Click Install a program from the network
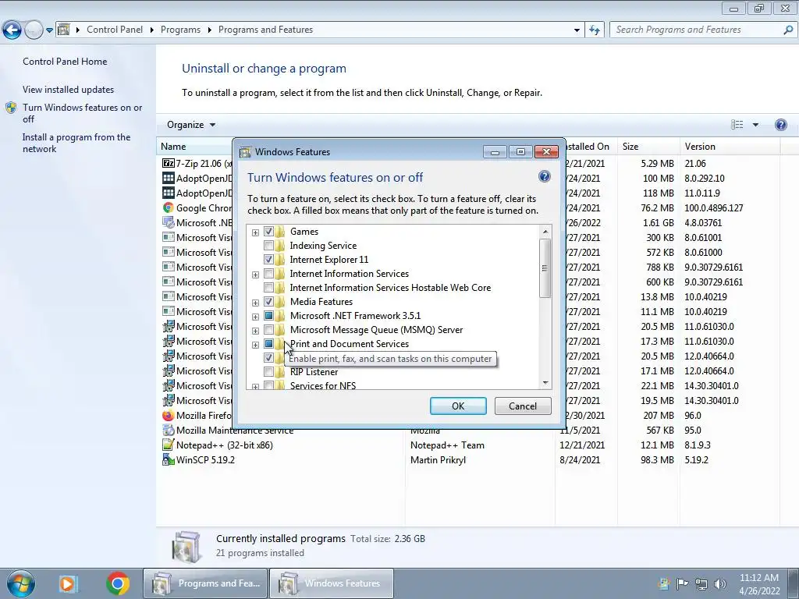Screen dimensions: 799x599 76,144
